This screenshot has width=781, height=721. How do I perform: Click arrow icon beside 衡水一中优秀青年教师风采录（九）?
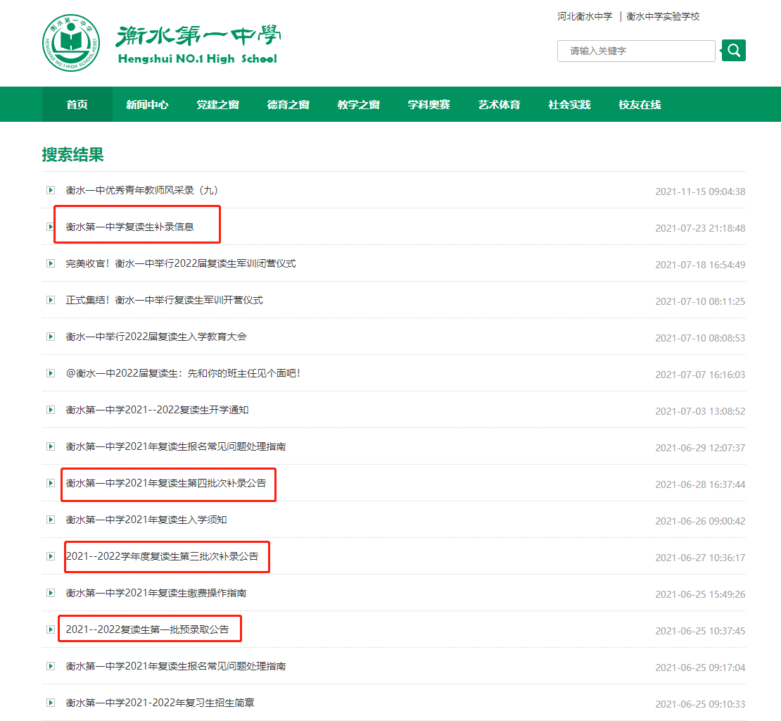(x=50, y=190)
